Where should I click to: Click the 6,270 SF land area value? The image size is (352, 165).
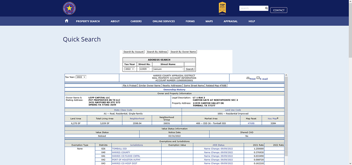point(76,123)
